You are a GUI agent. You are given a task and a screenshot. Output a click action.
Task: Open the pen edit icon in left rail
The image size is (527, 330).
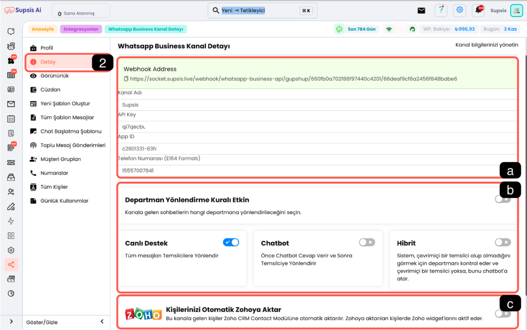point(11,207)
